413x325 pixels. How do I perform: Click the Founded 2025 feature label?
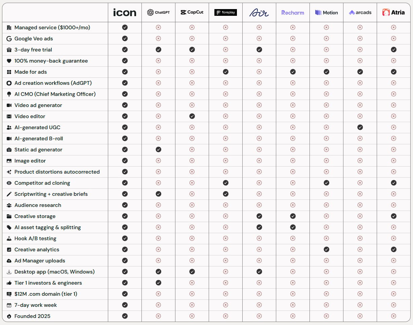32,316
